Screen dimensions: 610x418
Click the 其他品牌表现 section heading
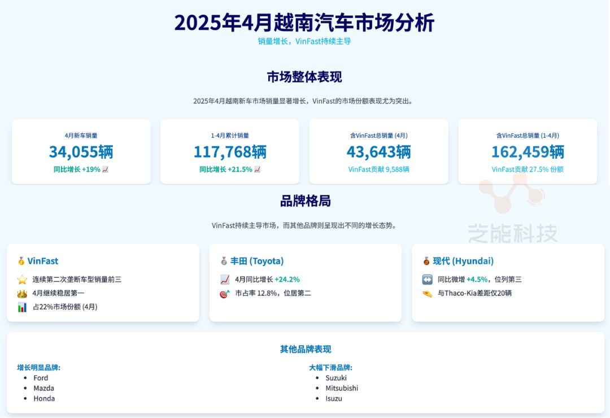click(306, 349)
